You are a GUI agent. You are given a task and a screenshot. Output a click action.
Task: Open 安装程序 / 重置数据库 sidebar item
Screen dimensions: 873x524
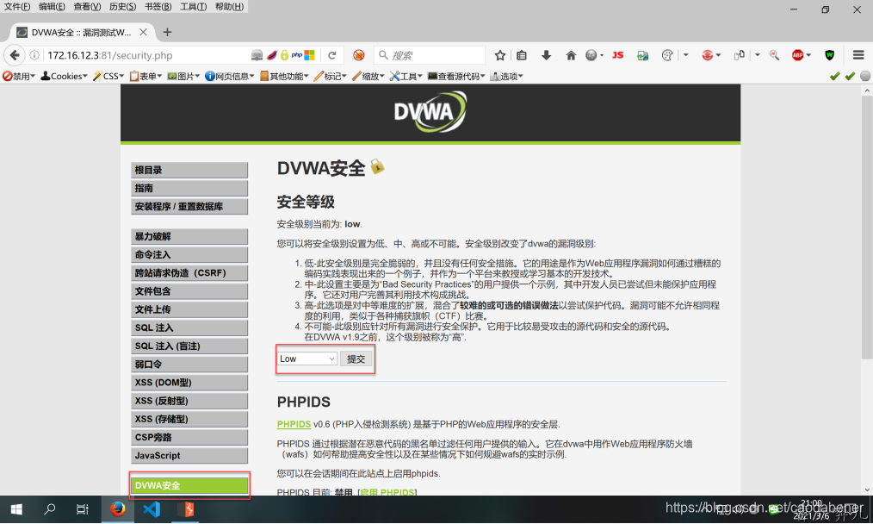tap(189, 206)
